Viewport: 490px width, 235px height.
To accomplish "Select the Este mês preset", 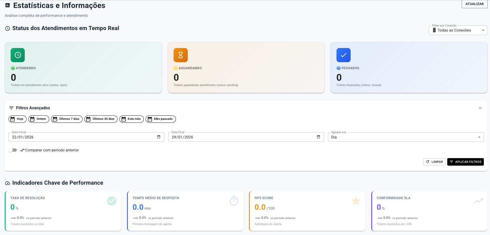I will [131, 119].
